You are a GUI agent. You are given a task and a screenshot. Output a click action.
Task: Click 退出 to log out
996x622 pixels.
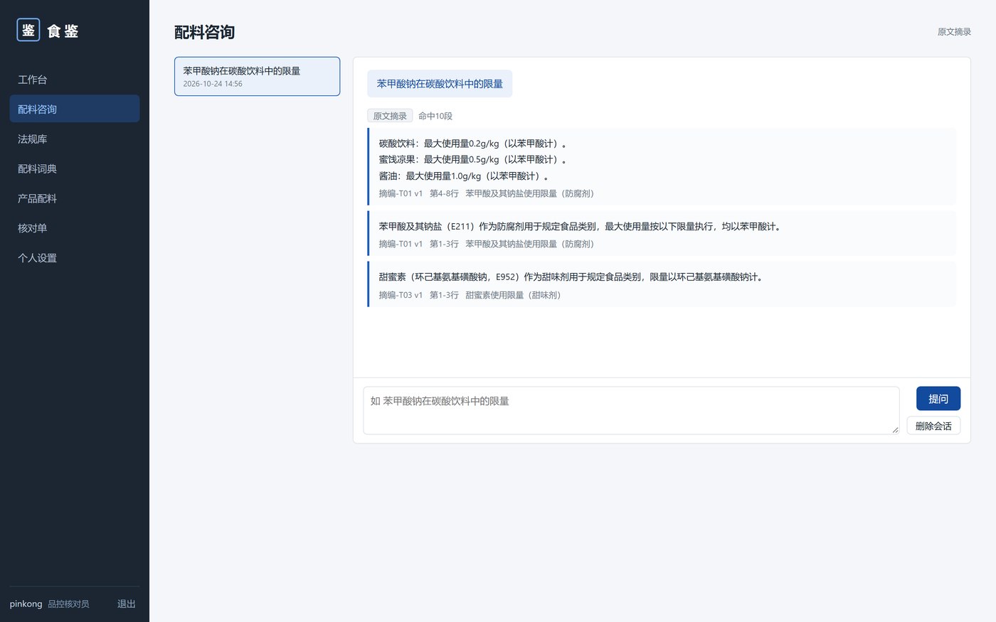[x=127, y=604]
